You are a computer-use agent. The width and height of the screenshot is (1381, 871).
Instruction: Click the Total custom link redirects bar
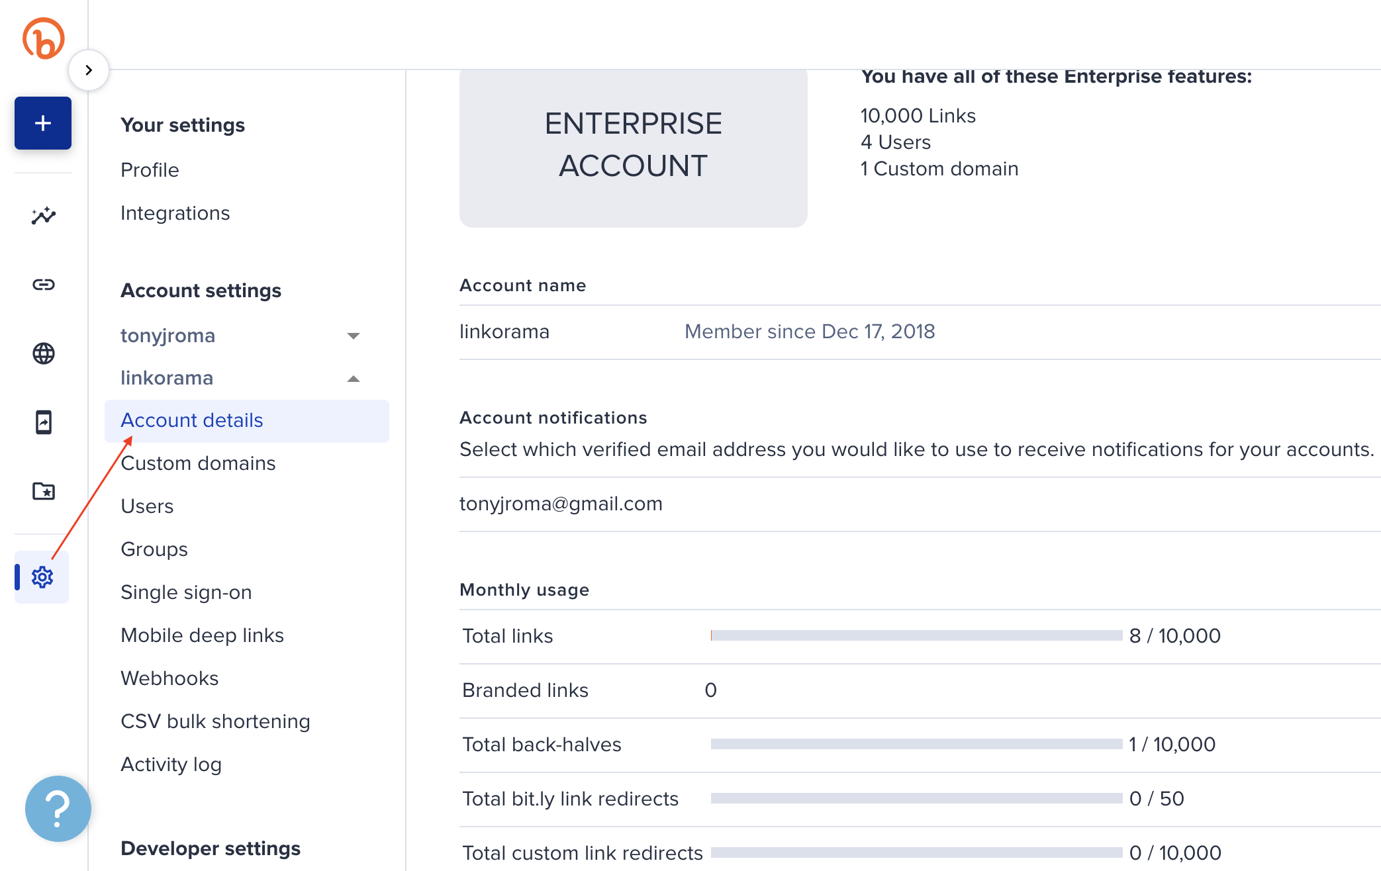click(x=916, y=852)
